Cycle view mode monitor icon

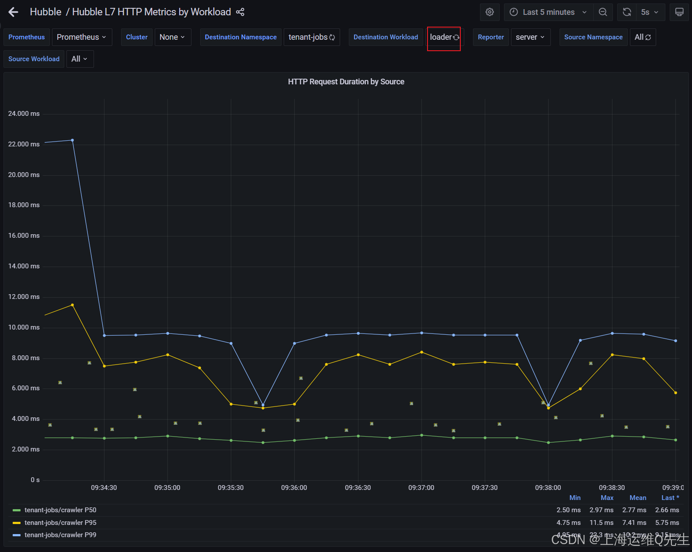pos(679,12)
